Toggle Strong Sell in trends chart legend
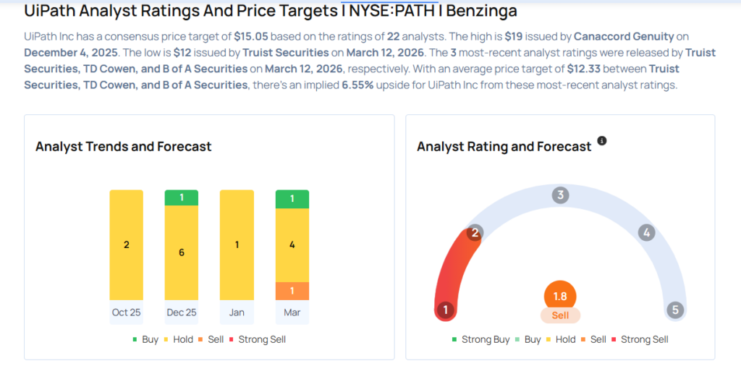 tap(259, 339)
